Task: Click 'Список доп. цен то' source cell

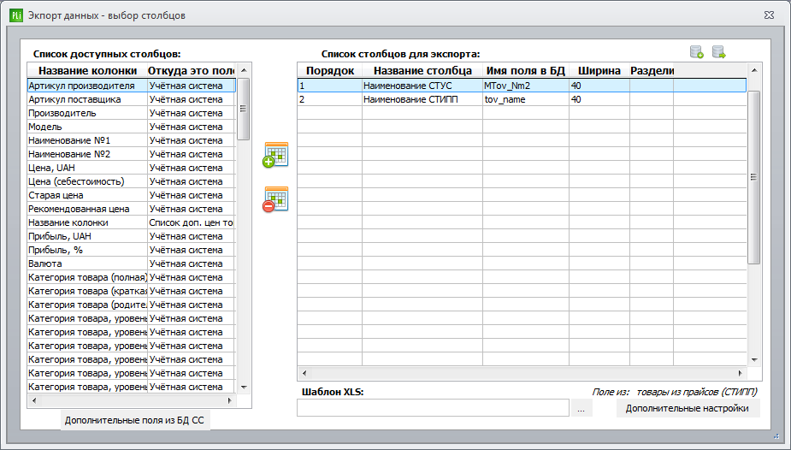Action: [x=192, y=222]
